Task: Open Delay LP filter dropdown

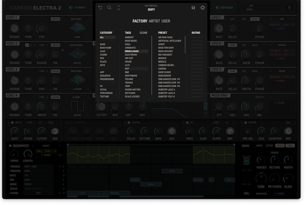Action: (41, 122)
